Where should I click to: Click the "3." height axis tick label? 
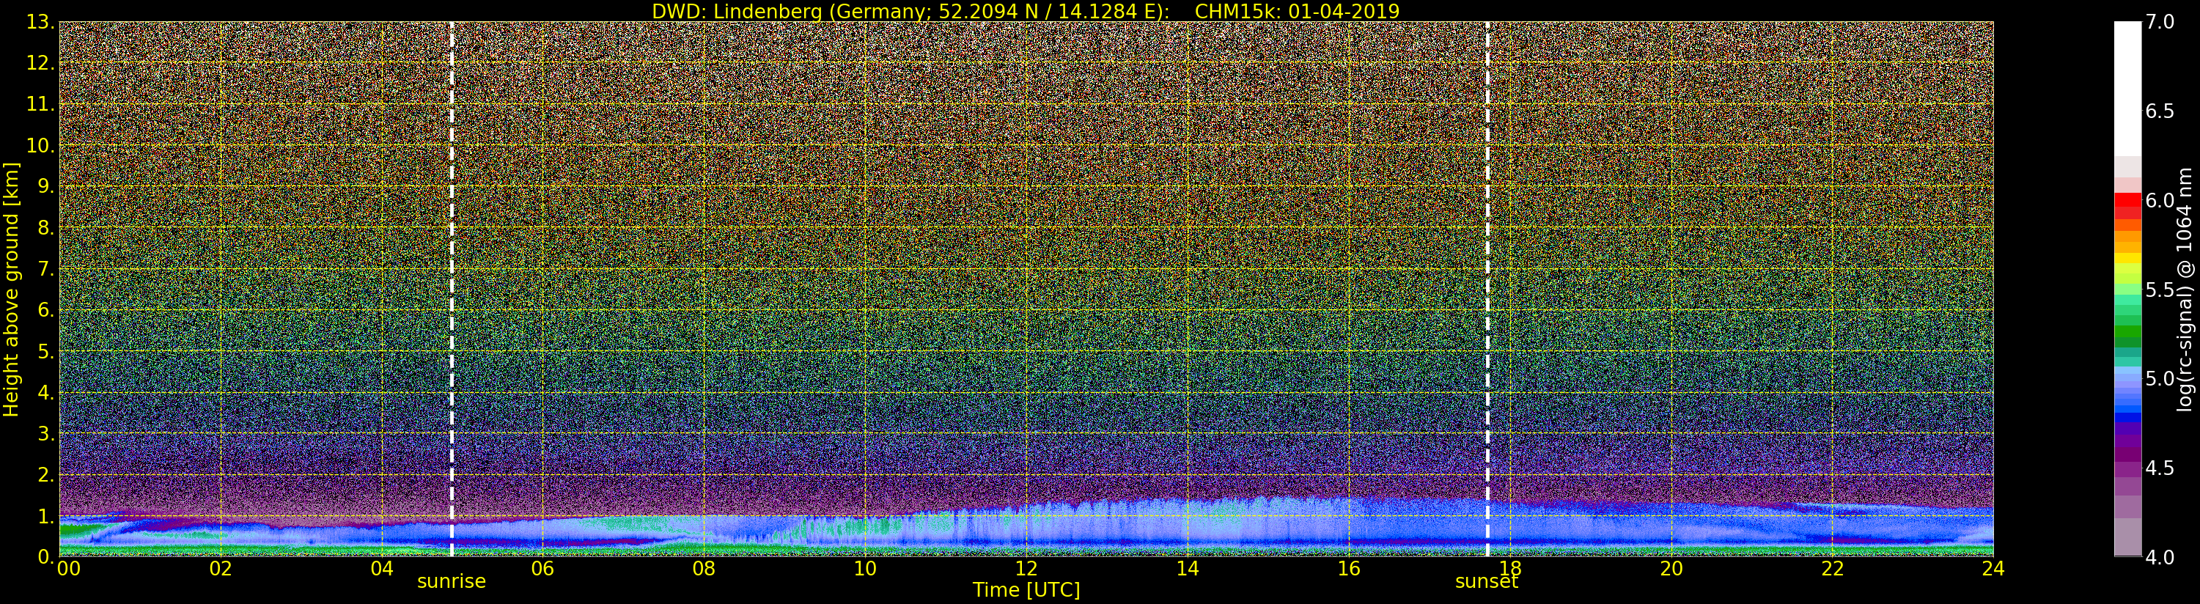pos(45,433)
